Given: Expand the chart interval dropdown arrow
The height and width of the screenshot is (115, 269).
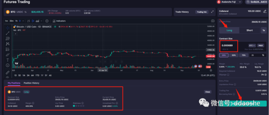Looking at the screenshot, I should point(23,21).
